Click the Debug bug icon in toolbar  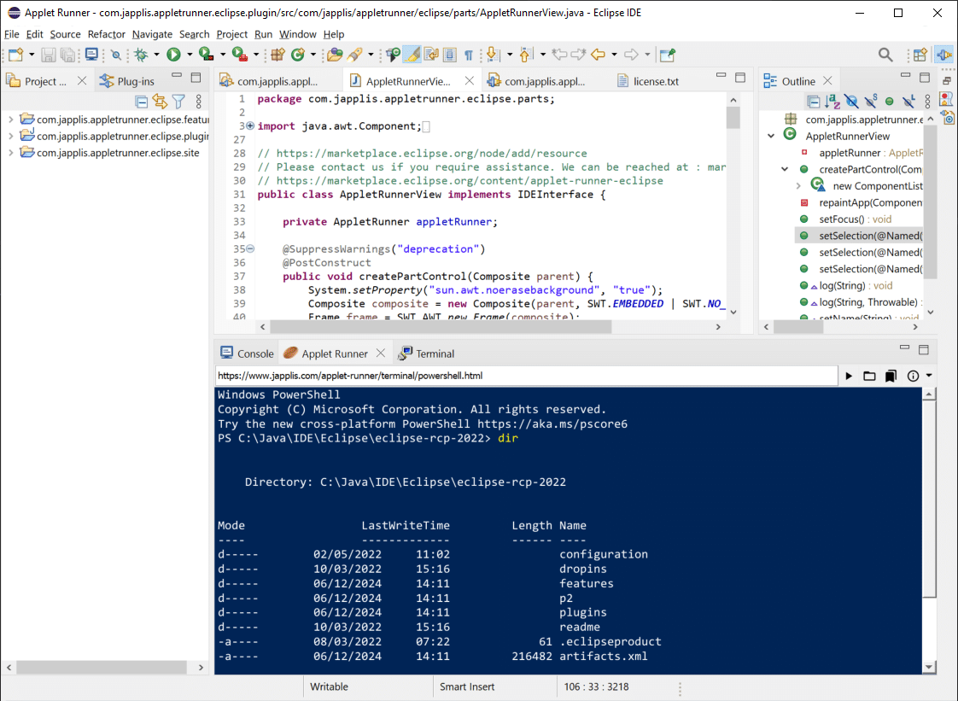tap(141, 55)
